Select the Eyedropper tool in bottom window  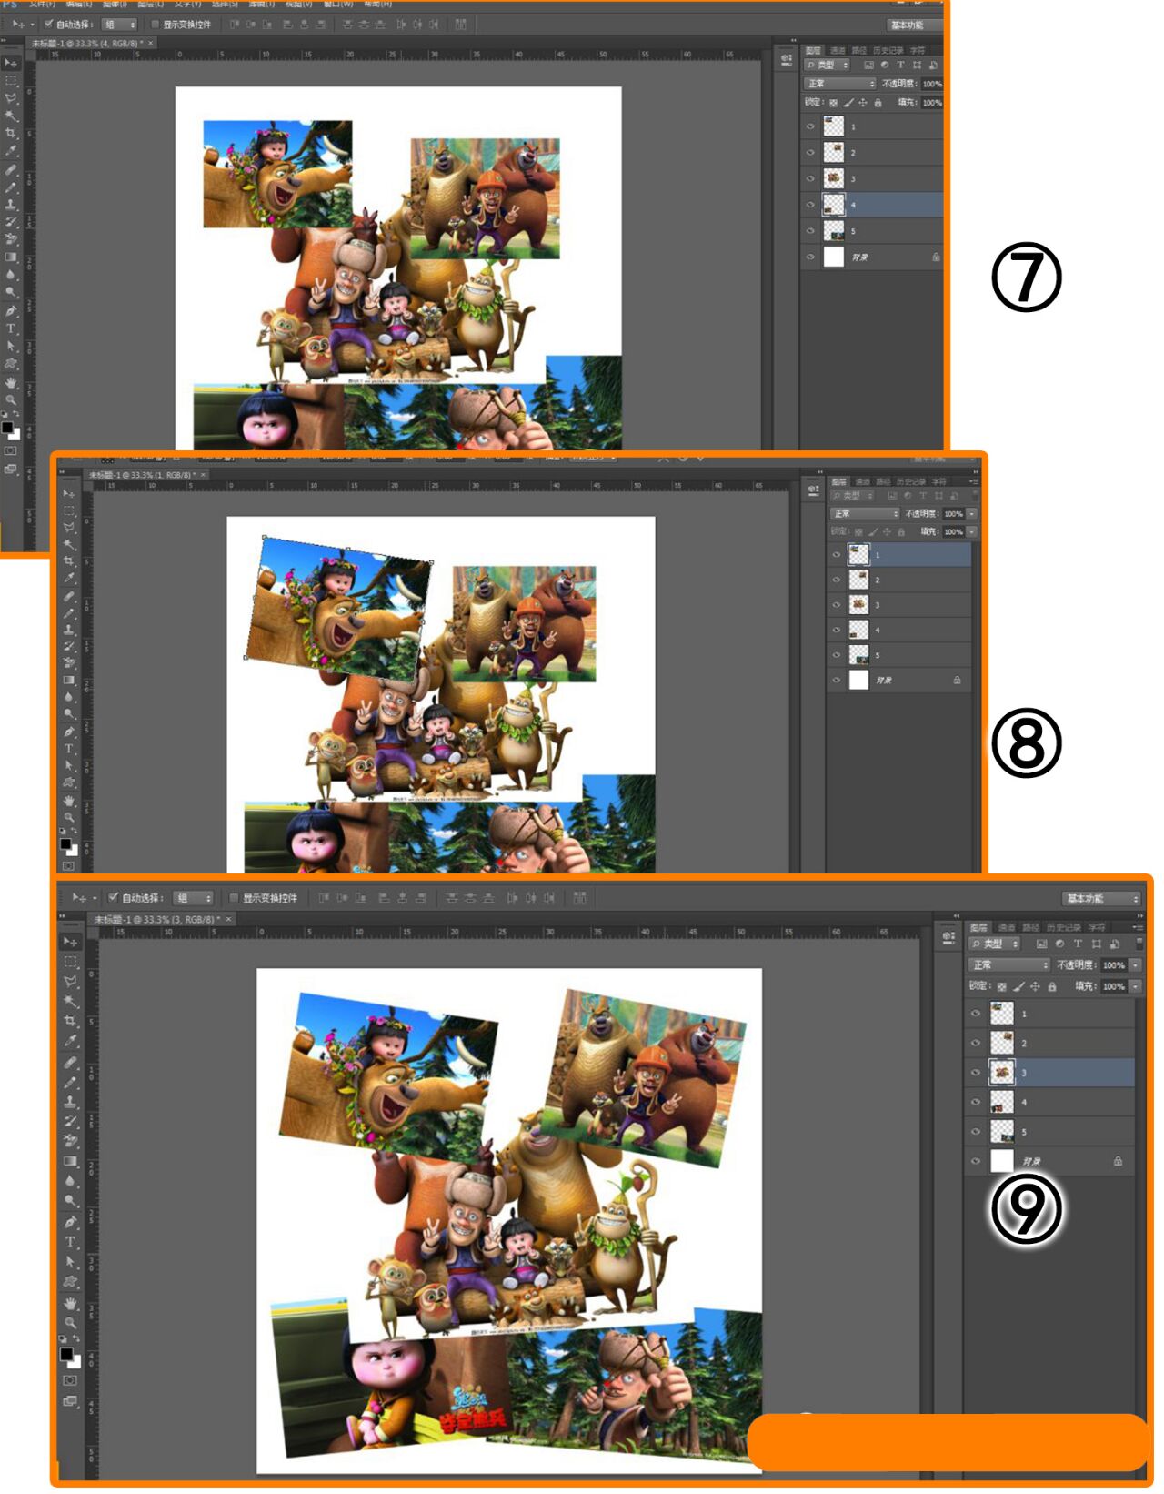point(70,1041)
